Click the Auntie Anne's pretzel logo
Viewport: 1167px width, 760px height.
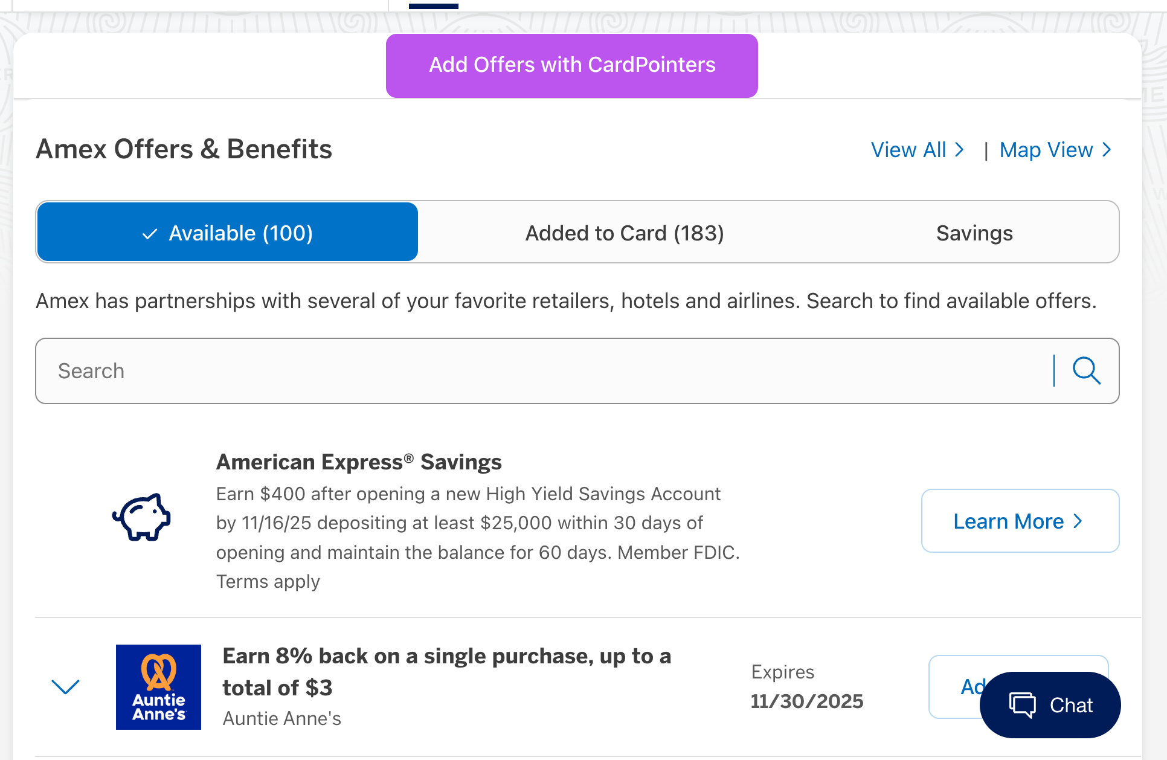pyautogui.click(x=158, y=687)
